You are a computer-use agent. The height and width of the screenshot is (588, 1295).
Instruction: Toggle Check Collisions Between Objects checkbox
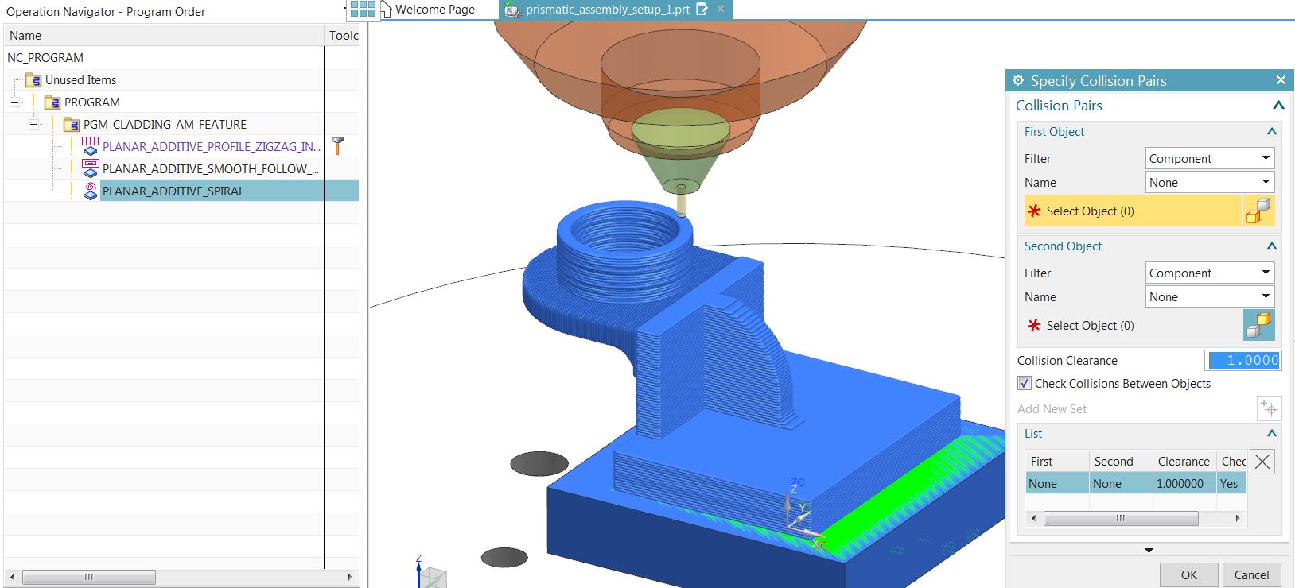pos(1025,383)
